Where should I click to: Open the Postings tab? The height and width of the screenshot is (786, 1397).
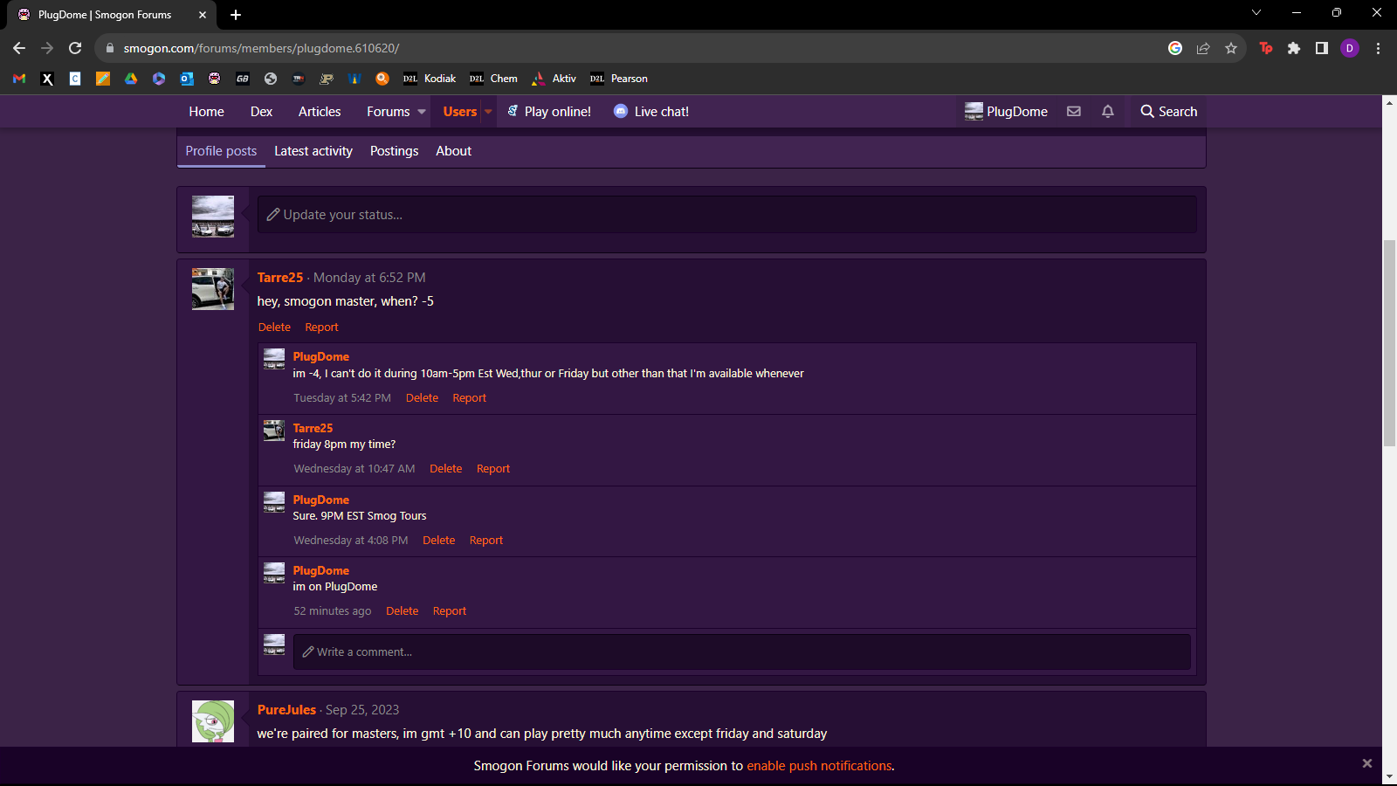coord(394,151)
